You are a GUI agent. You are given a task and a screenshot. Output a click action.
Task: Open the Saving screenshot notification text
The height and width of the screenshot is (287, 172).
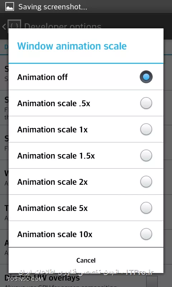pos(53,7)
